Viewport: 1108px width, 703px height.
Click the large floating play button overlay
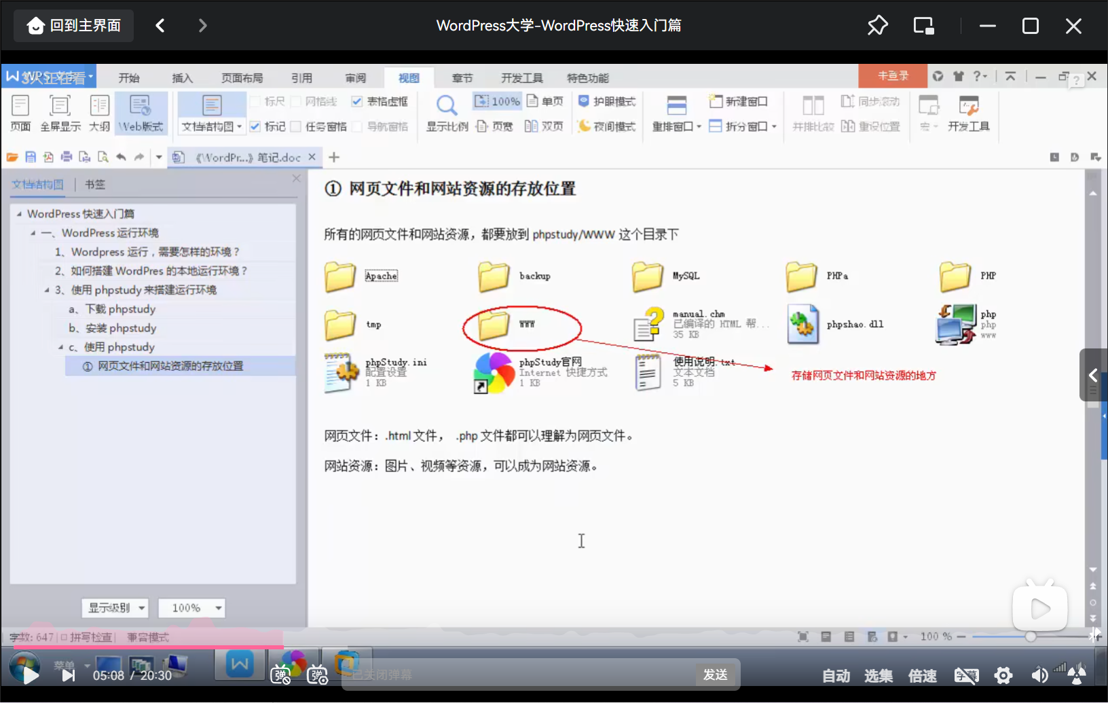tap(1039, 607)
